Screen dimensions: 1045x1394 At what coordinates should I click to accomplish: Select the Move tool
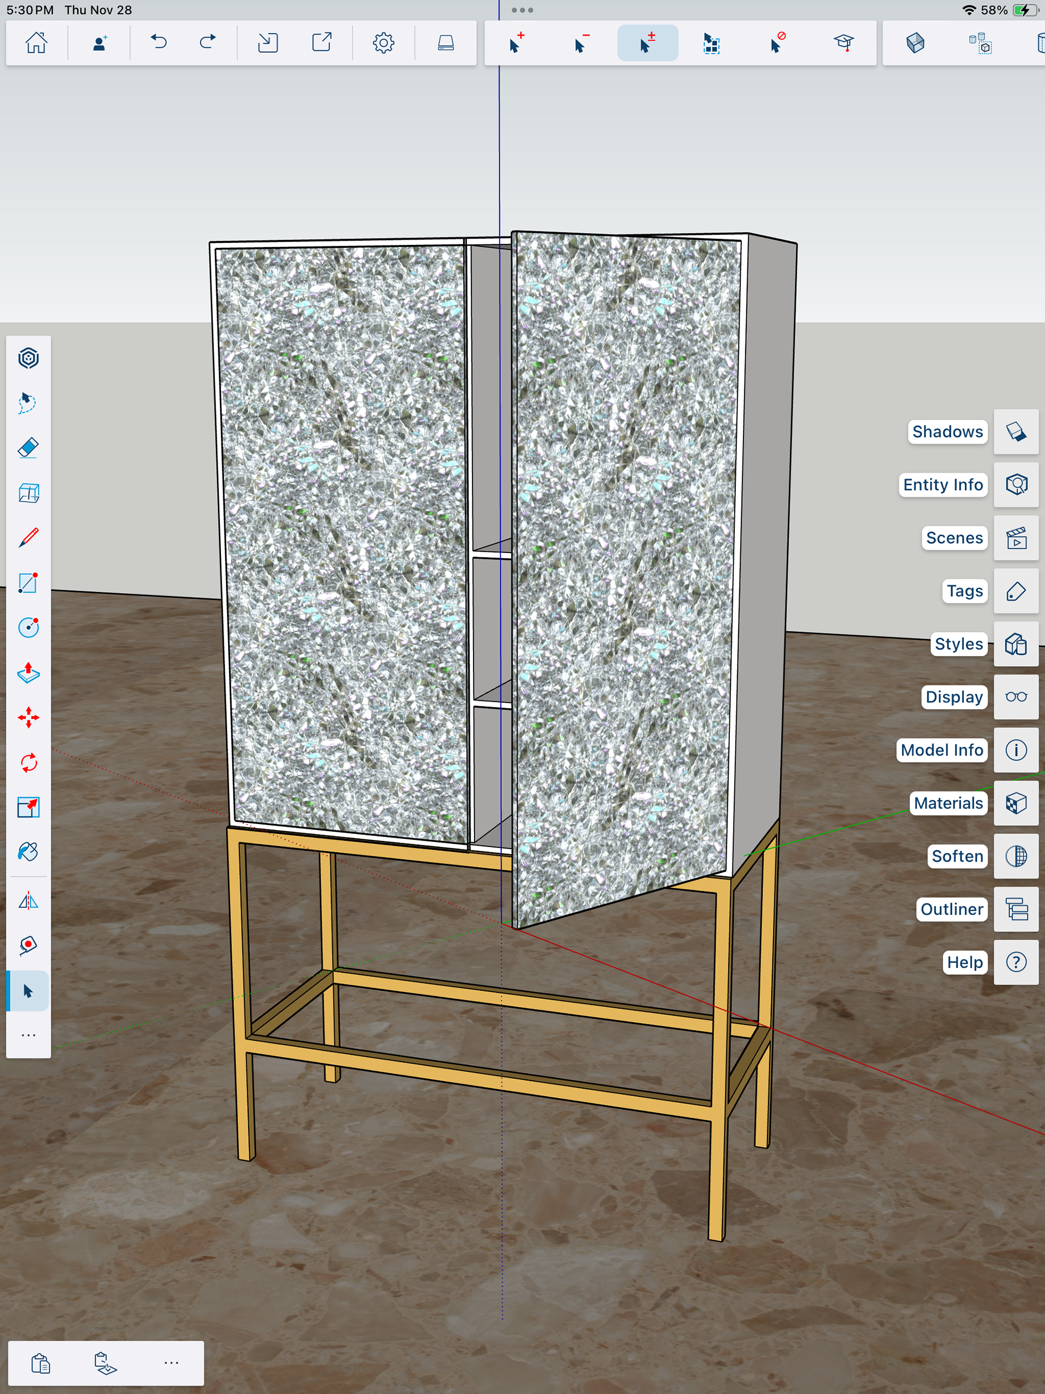[x=28, y=717]
